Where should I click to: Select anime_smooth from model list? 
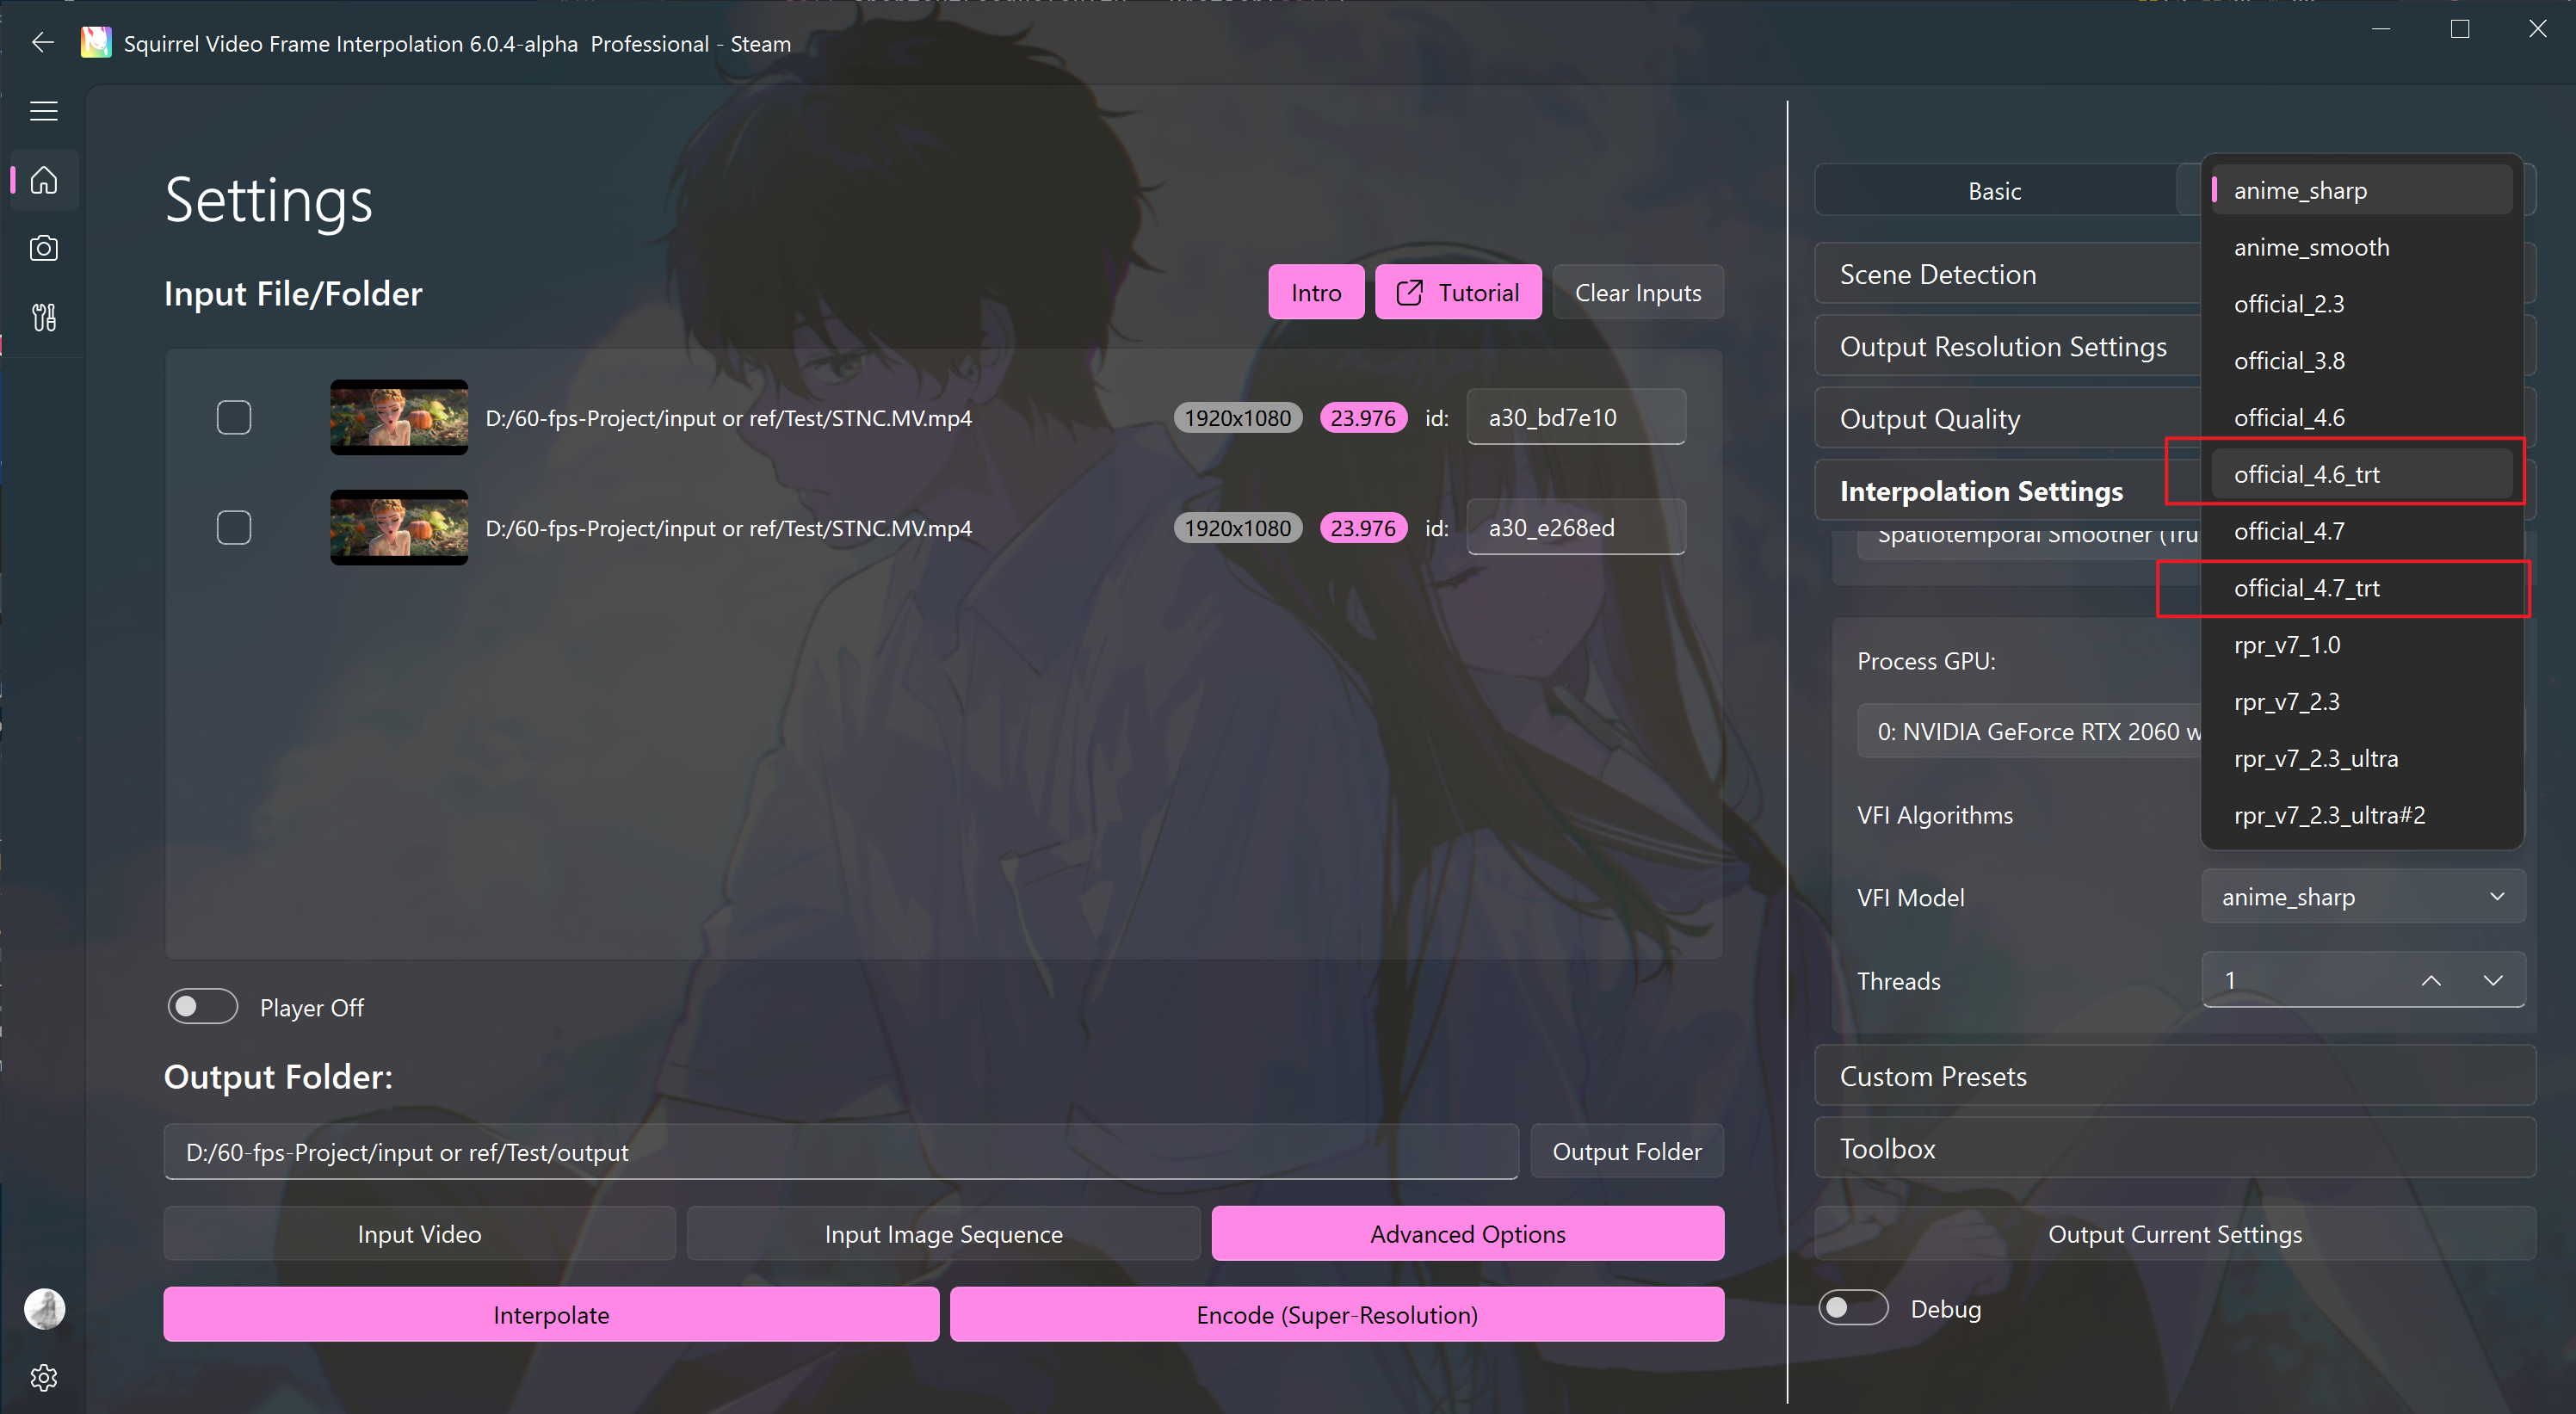pyautogui.click(x=2362, y=247)
